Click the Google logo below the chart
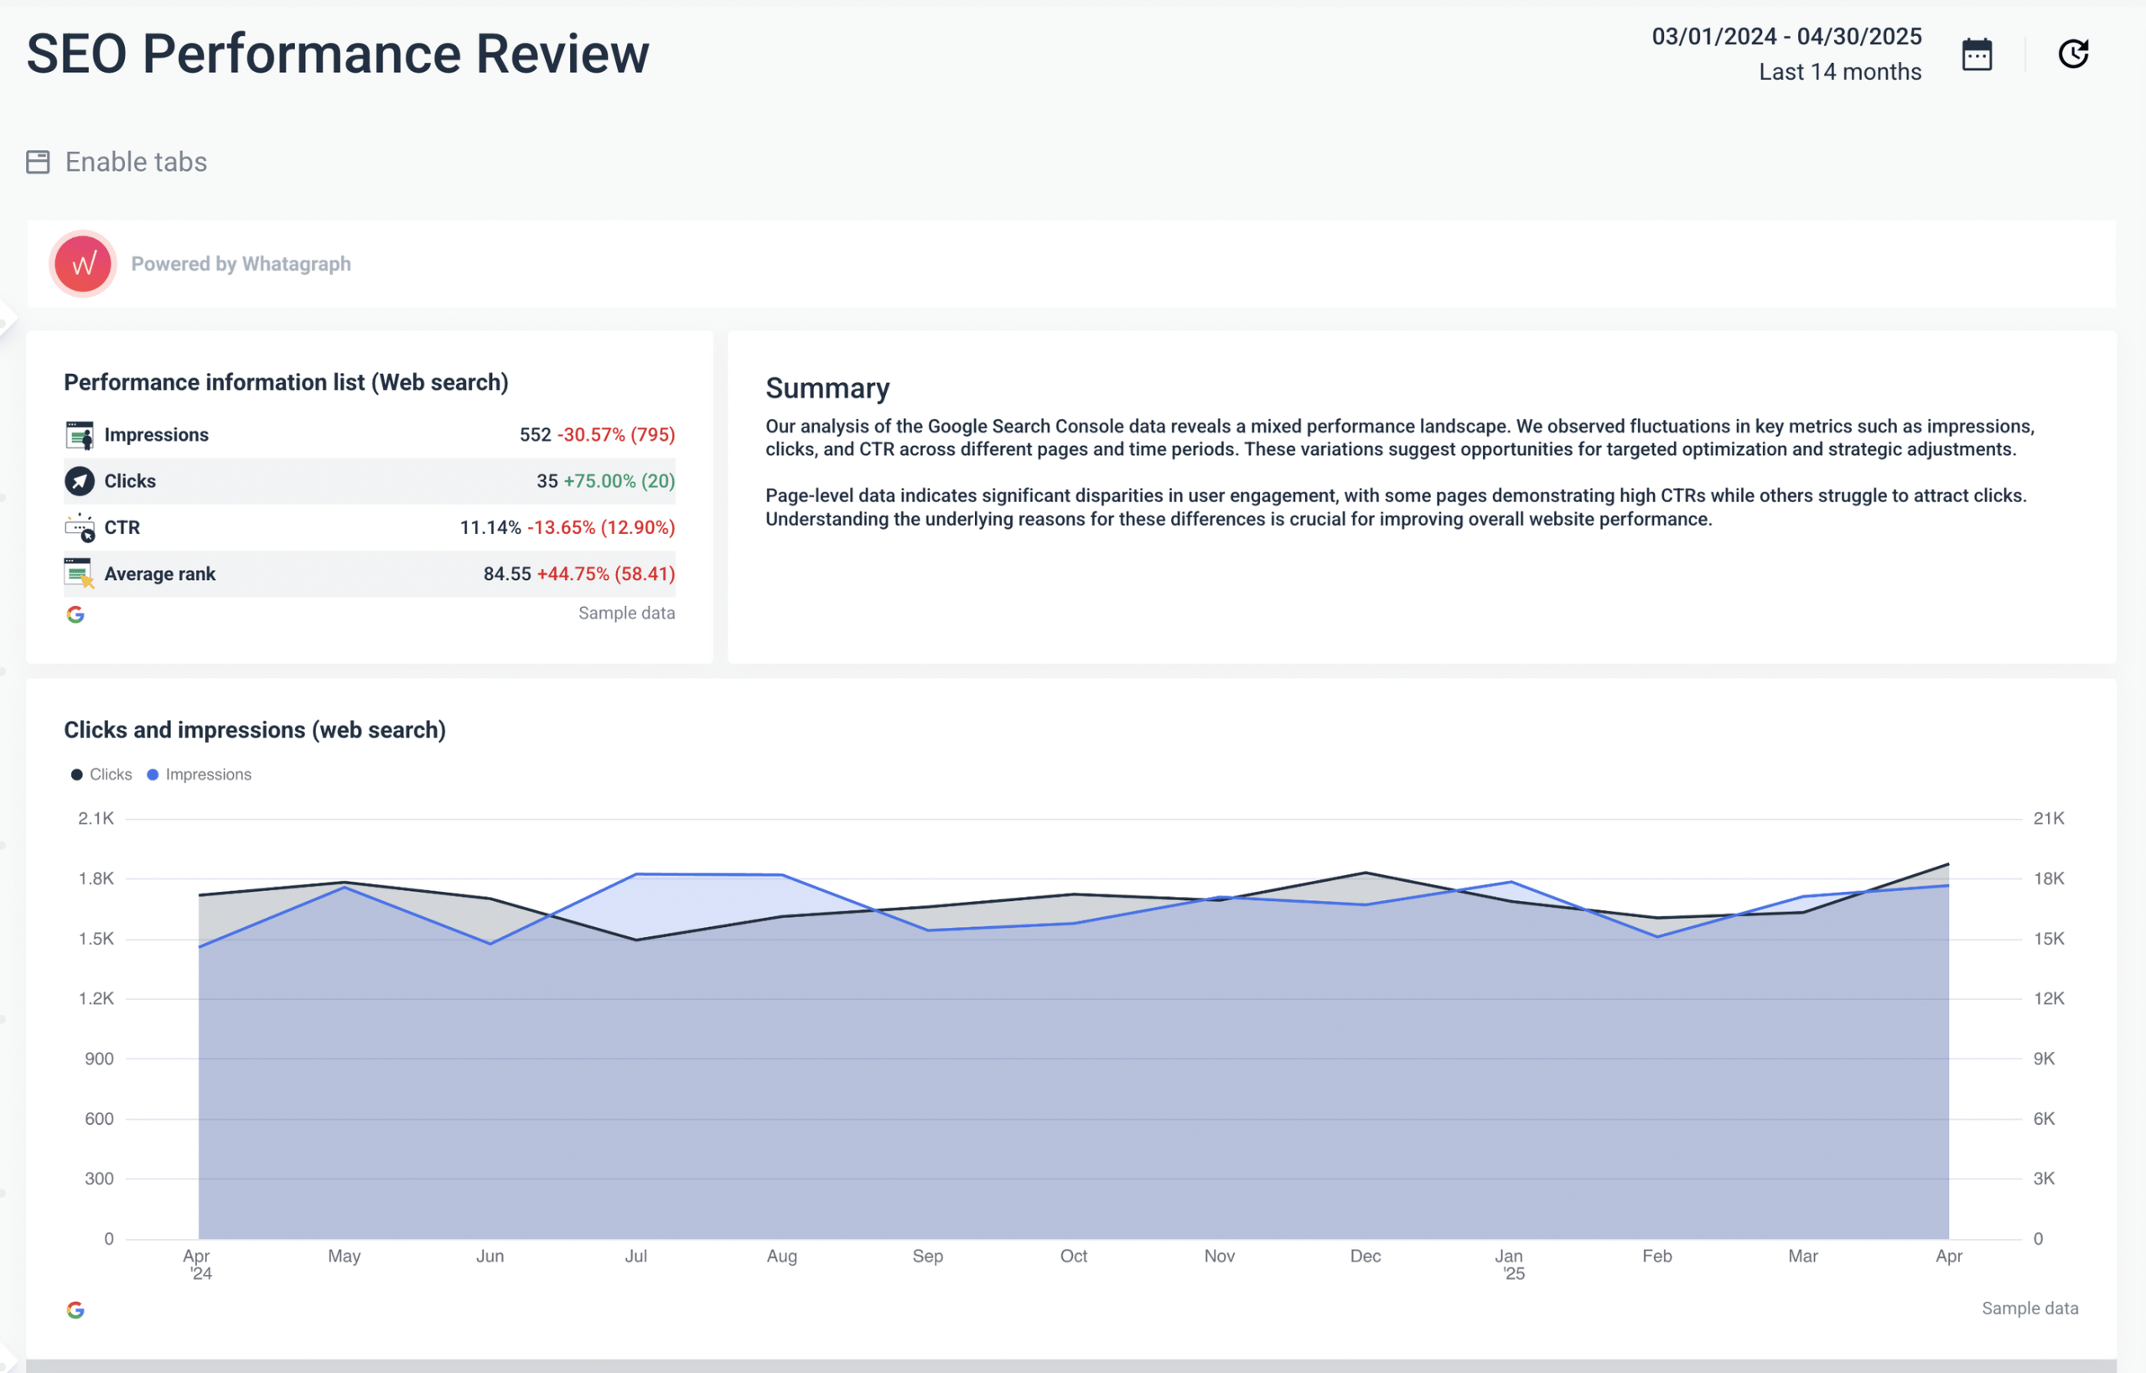This screenshot has height=1373, width=2146. 75,1309
